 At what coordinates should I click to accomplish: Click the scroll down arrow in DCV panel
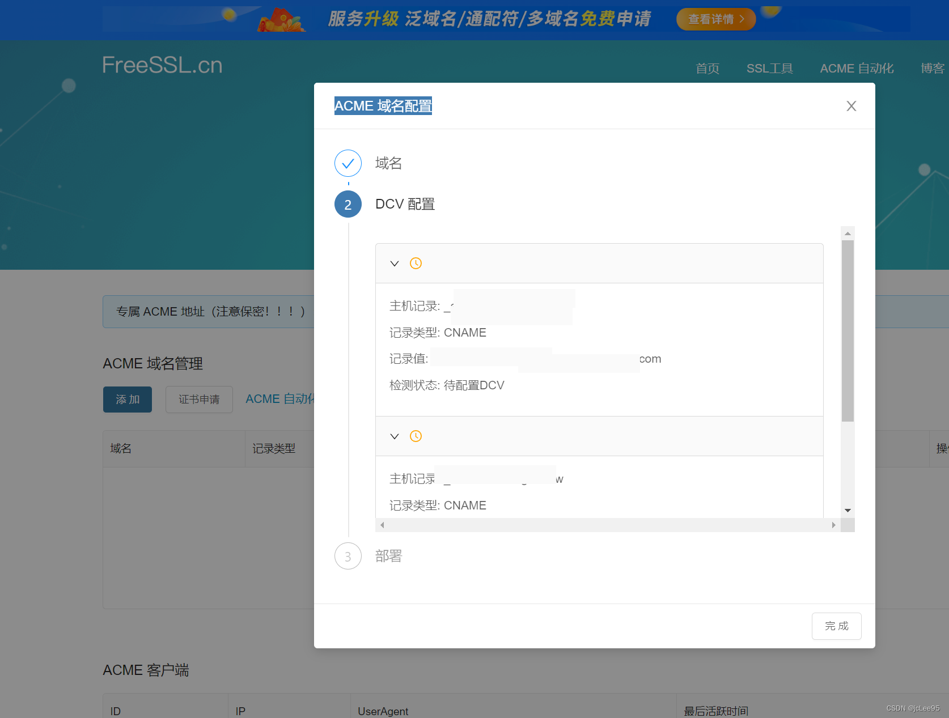pyautogui.click(x=848, y=511)
